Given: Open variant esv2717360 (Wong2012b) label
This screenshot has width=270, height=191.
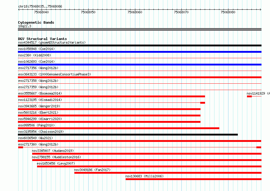Looking at the screenshot, I should point(38,144).
